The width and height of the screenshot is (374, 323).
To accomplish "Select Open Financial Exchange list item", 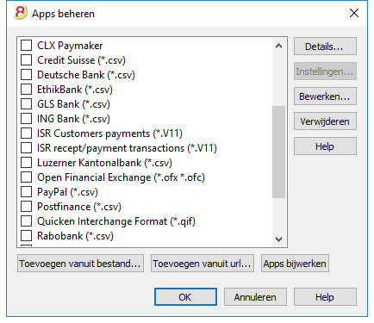I will pyautogui.click(x=121, y=177).
